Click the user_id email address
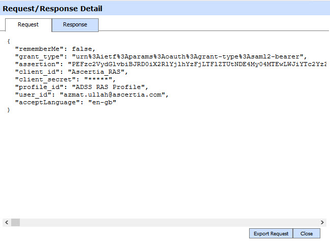The width and height of the screenshot is (330, 245). 113,95
